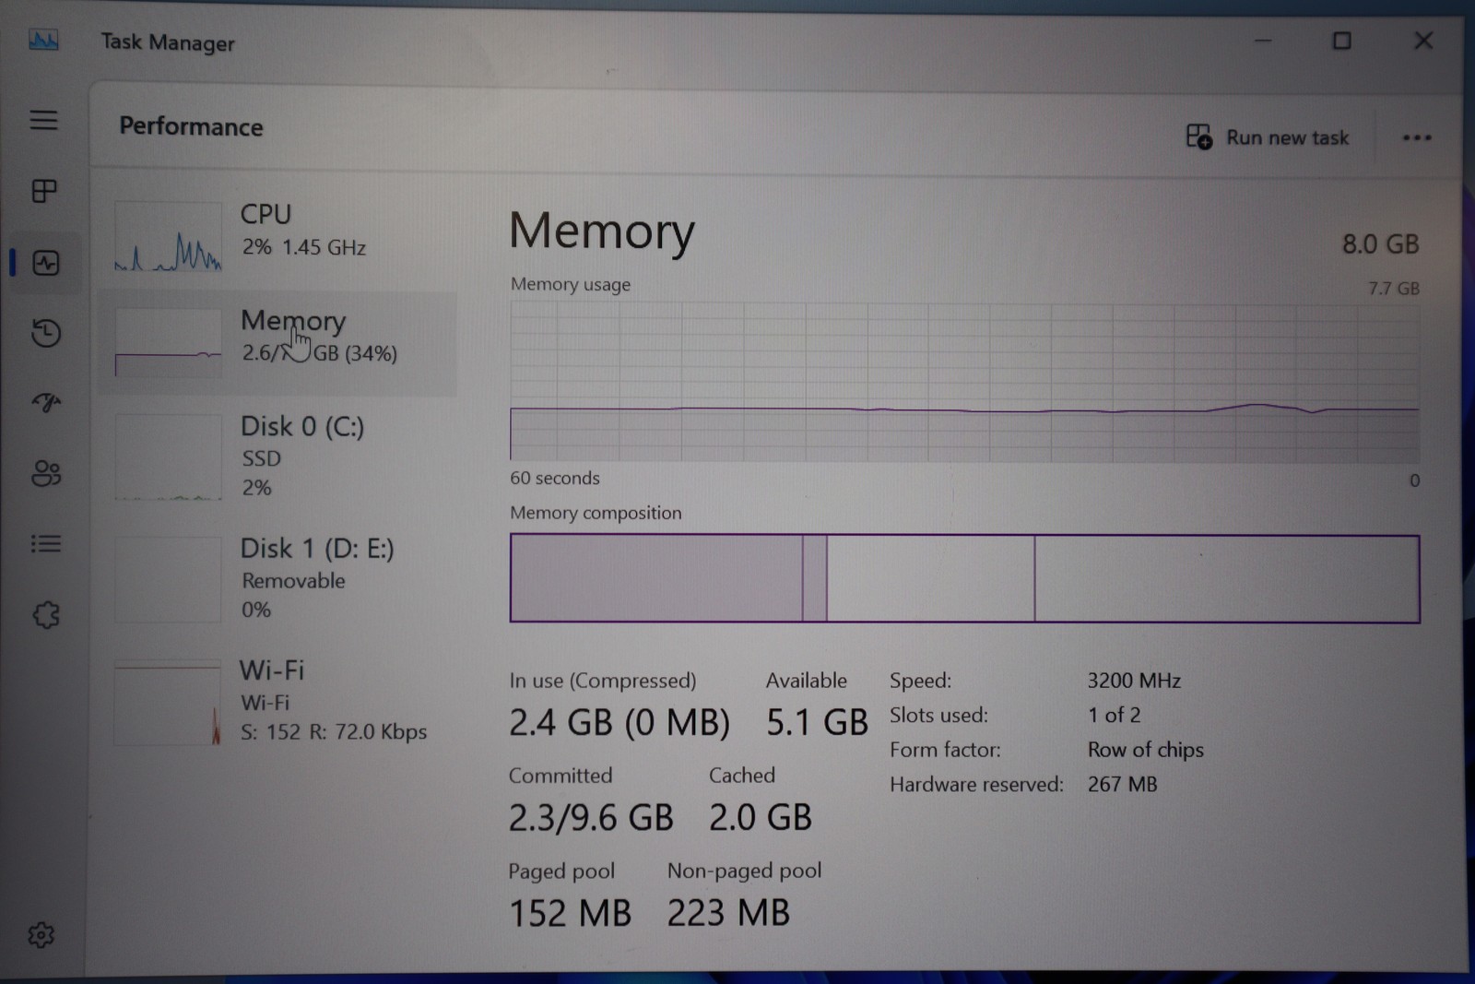Click the 2.4 GB (0 MB) in-use value

(x=619, y=722)
